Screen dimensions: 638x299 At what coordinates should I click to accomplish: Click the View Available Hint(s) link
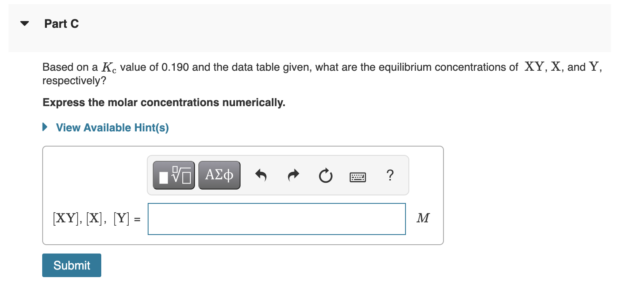(112, 127)
